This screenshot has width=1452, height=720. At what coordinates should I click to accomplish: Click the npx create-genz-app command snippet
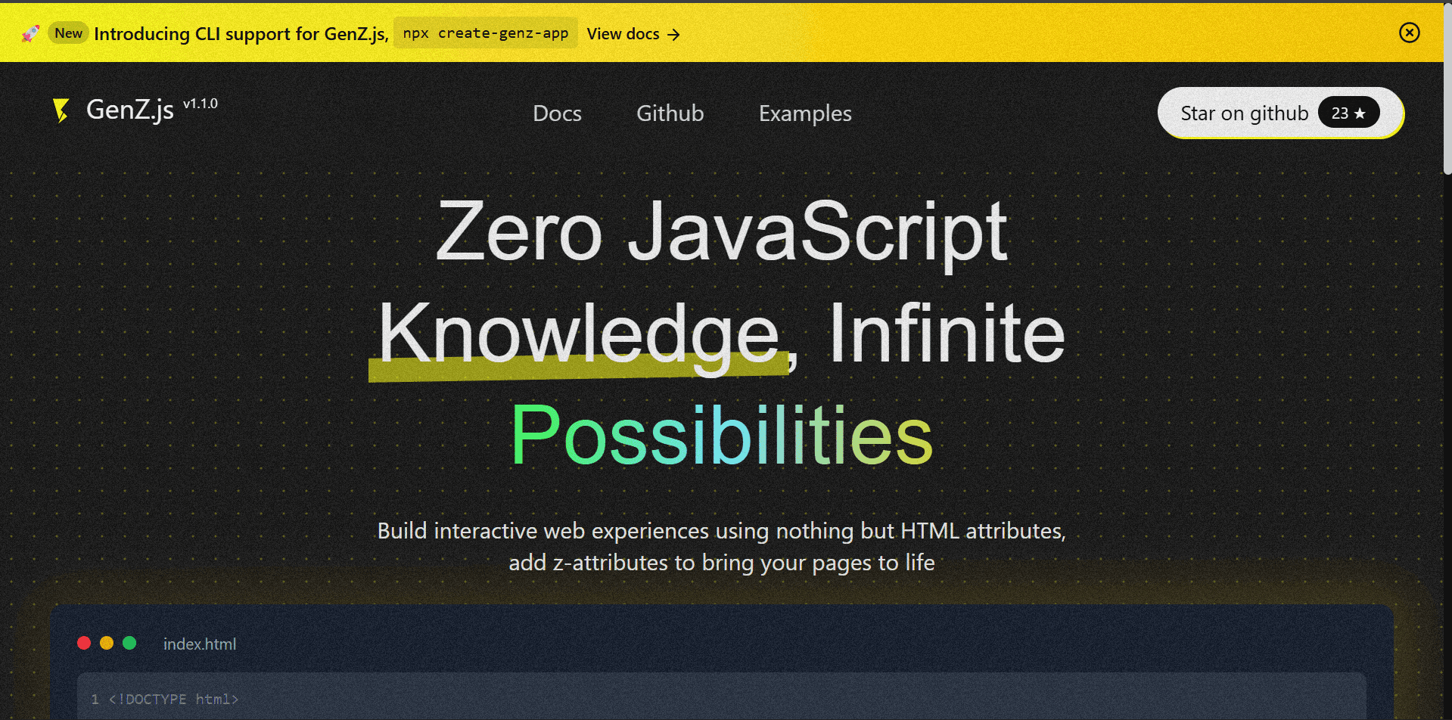486,33
